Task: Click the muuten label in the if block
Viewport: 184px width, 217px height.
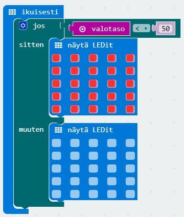Action: click(31, 130)
